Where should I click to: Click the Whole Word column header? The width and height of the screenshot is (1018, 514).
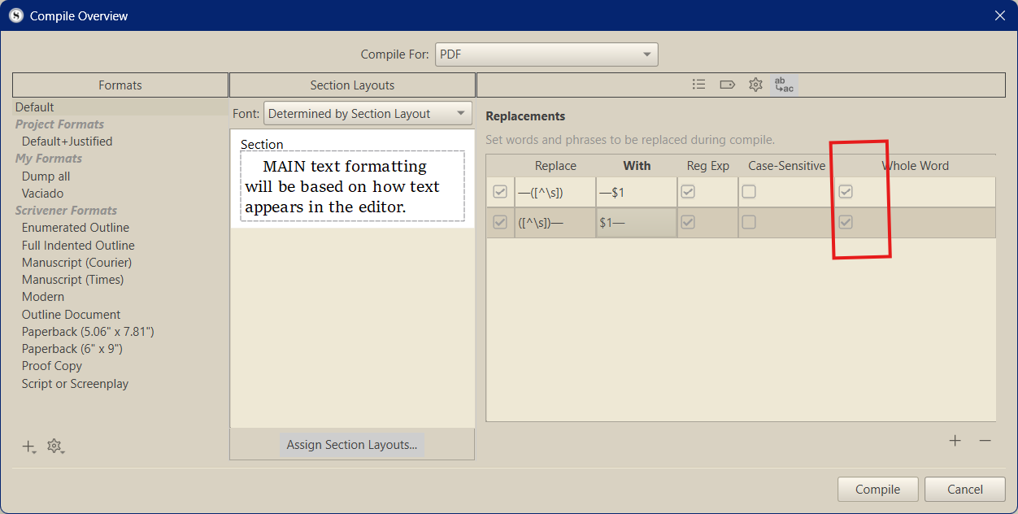[916, 165]
